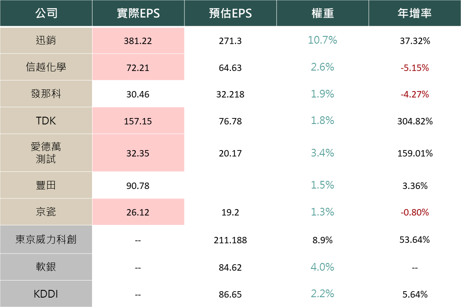
Task: Select the 年增率 header cell
Action: (x=414, y=13)
